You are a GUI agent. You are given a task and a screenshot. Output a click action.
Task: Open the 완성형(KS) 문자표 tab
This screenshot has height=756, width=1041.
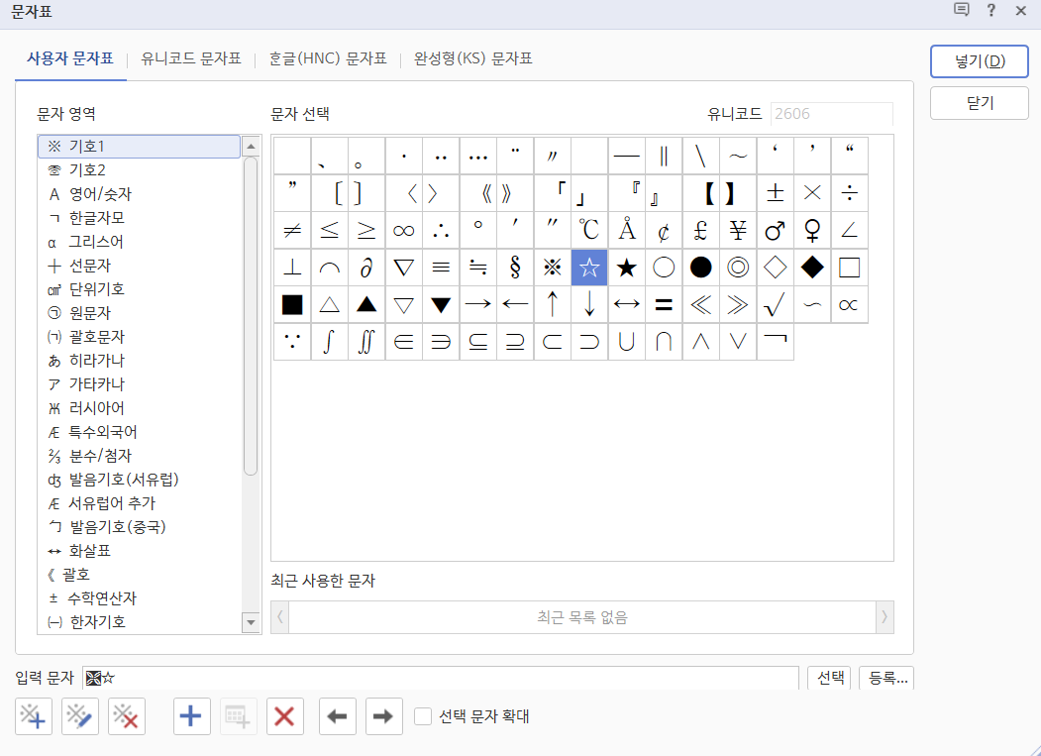[473, 58]
